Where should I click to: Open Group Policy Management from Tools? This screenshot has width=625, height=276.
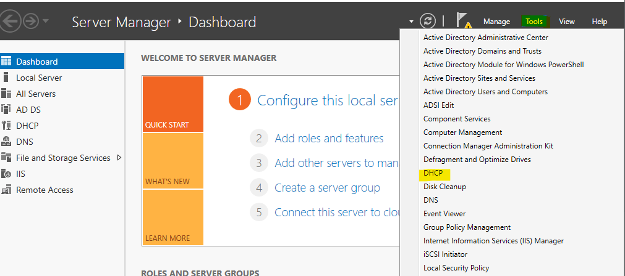click(x=467, y=227)
